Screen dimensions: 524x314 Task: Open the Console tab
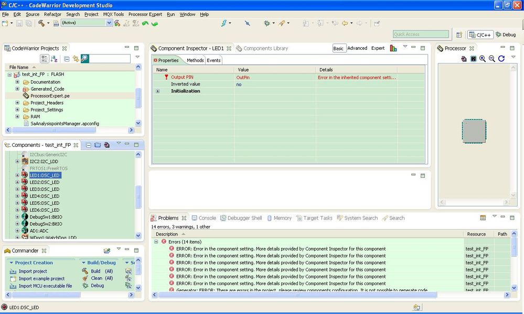pos(204,218)
